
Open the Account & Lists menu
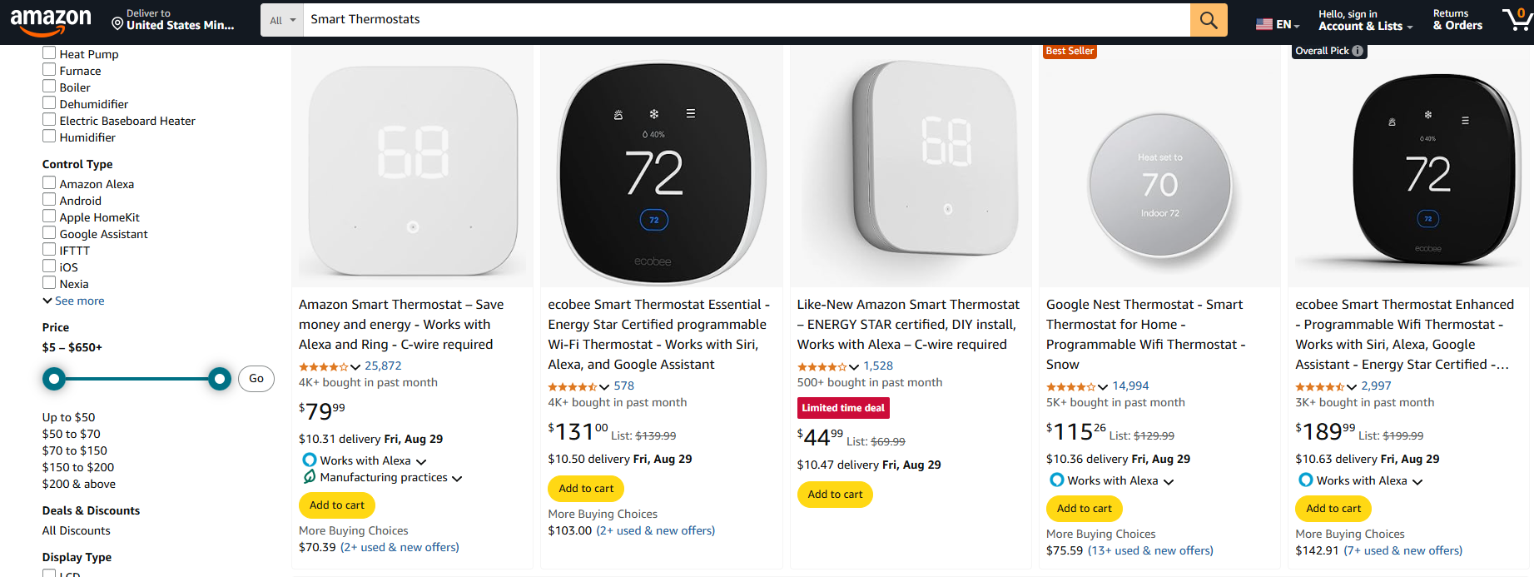pyautogui.click(x=1366, y=21)
